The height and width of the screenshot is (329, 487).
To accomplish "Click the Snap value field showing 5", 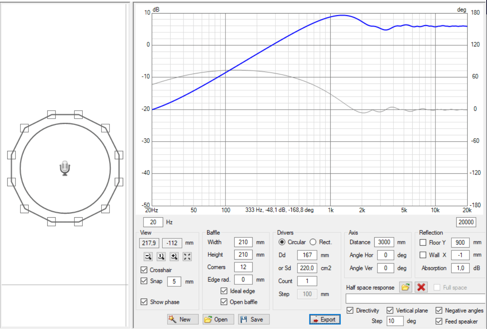I will pyautogui.click(x=174, y=281).
